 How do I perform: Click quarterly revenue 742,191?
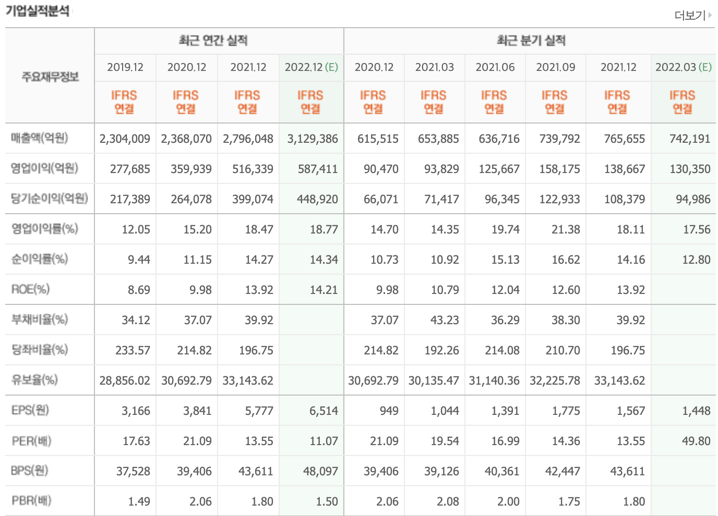click(690, 139)
